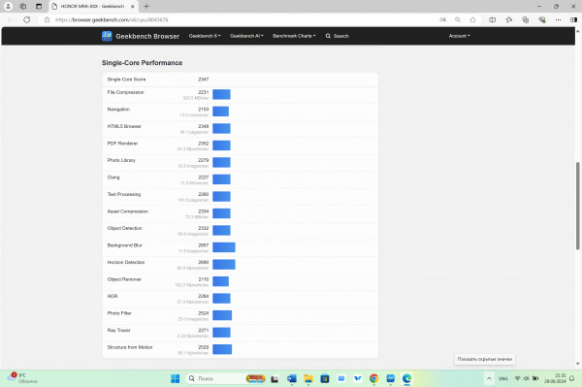
Task: Click the HDR row label
Action: point(113,296)
